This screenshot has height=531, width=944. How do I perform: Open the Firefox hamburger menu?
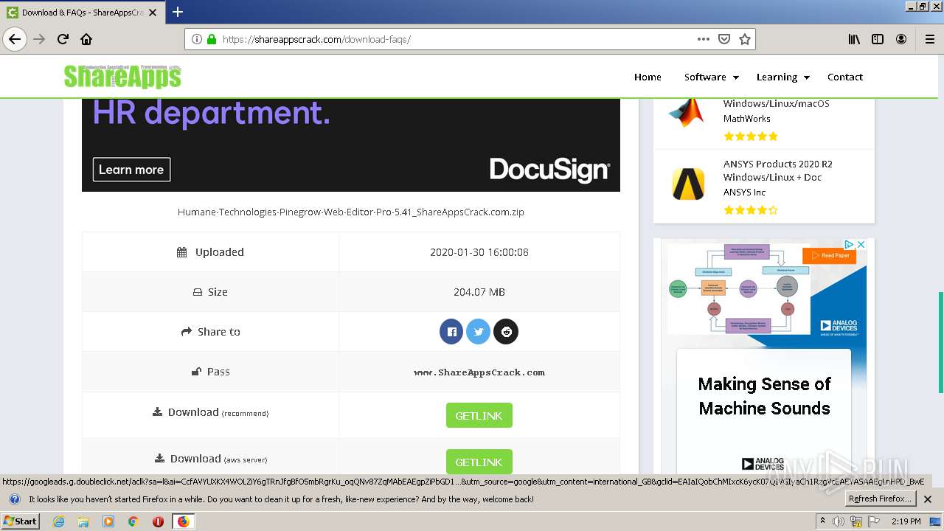929,39
